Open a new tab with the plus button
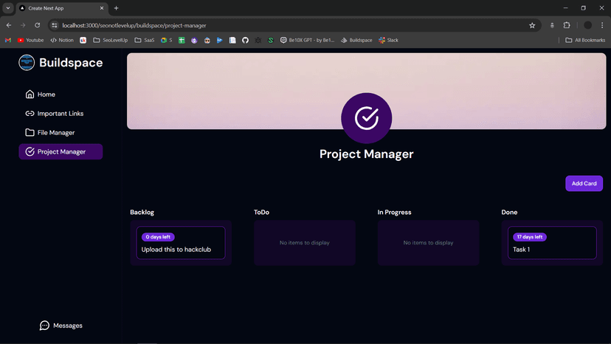Viewport: 611px width, 344px height. [116, 8]
